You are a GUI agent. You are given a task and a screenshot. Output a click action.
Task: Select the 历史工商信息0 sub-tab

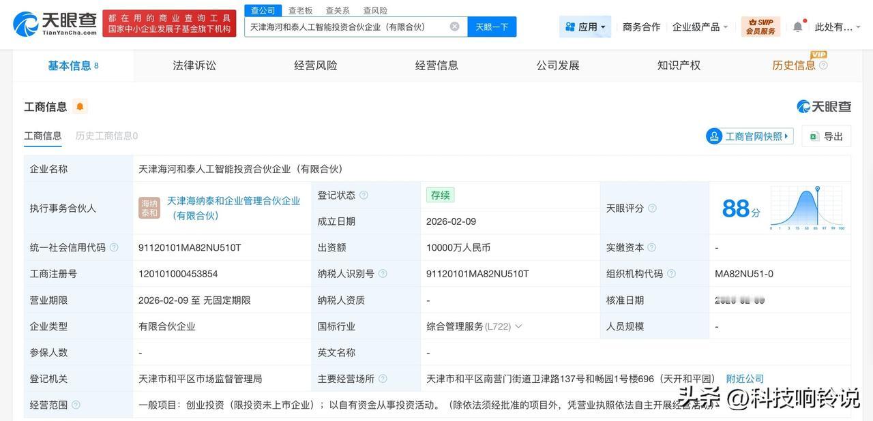(106, 136)
